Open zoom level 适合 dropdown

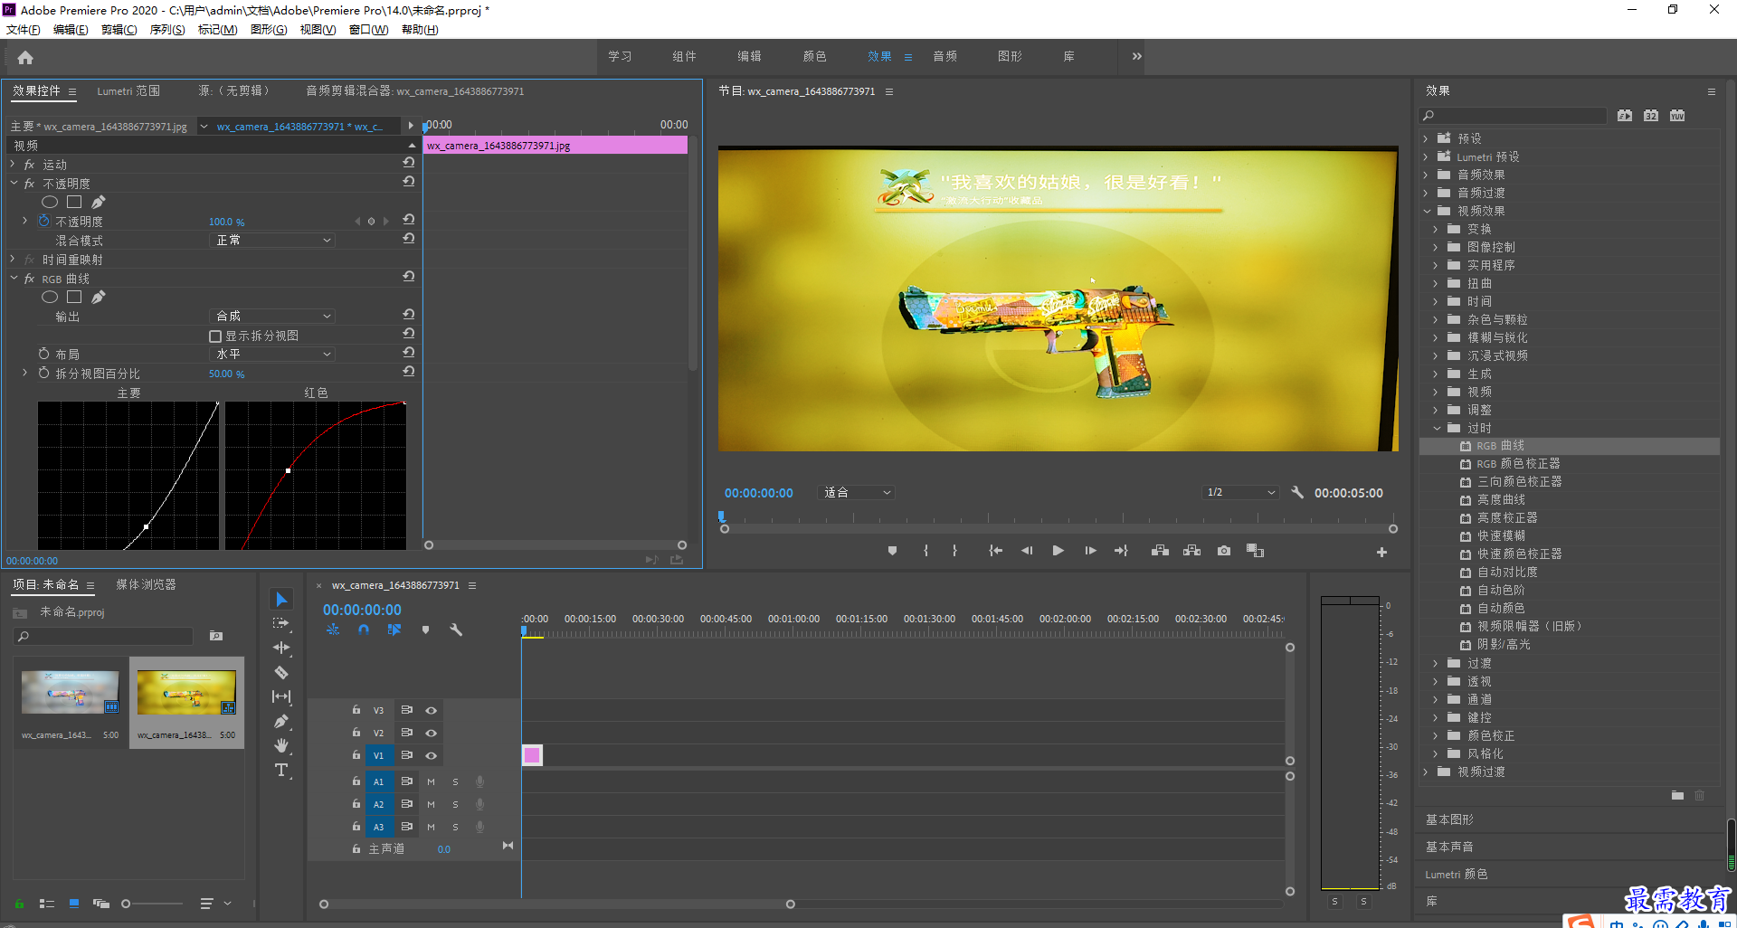point(856,493)
